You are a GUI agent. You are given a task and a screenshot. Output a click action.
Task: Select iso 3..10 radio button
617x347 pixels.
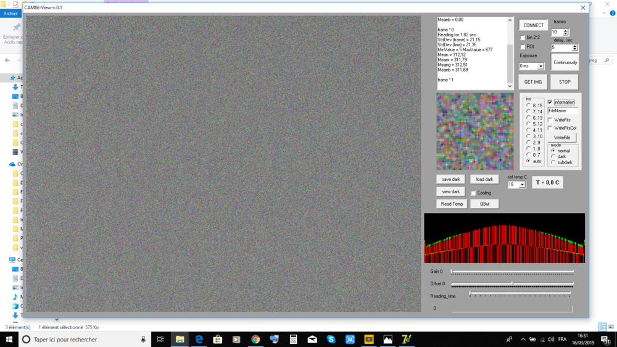point(529,136)
